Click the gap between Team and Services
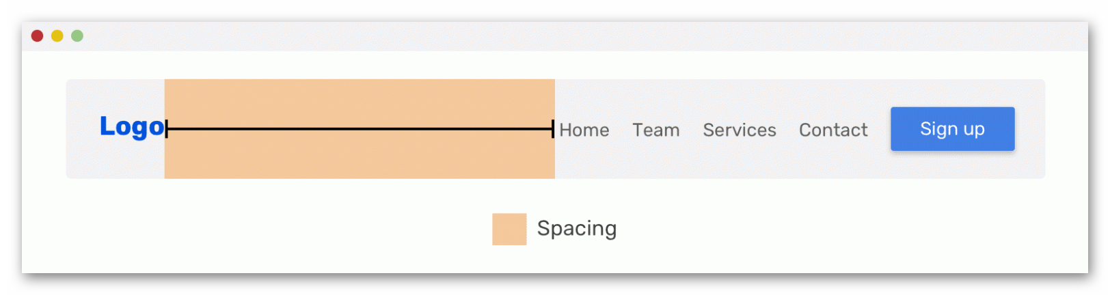 coord(691,130)
